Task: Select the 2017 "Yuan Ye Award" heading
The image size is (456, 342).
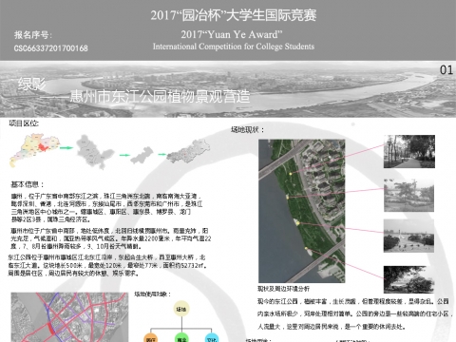Action: click(232, 34)
